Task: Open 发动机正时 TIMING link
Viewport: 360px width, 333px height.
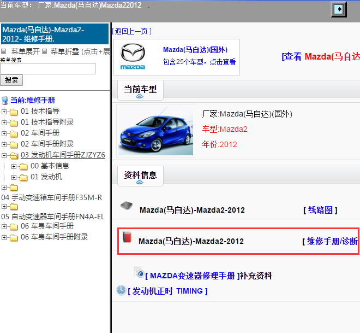Action: (x=167, y=291)
